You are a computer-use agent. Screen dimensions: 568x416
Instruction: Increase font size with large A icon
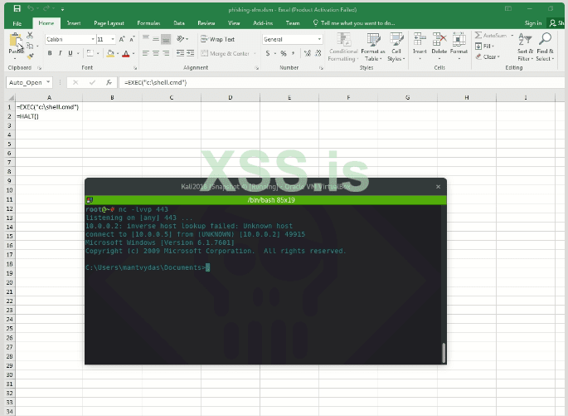122,39
